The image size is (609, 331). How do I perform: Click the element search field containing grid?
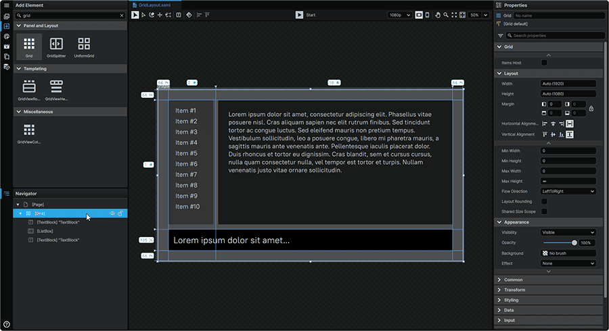tap(70, 16)
